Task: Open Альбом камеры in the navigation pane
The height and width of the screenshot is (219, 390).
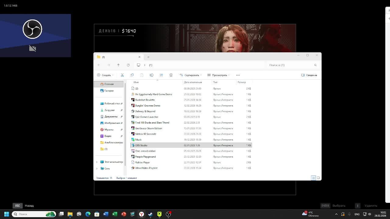Action: pyautogui.click(x=111, y=143)
